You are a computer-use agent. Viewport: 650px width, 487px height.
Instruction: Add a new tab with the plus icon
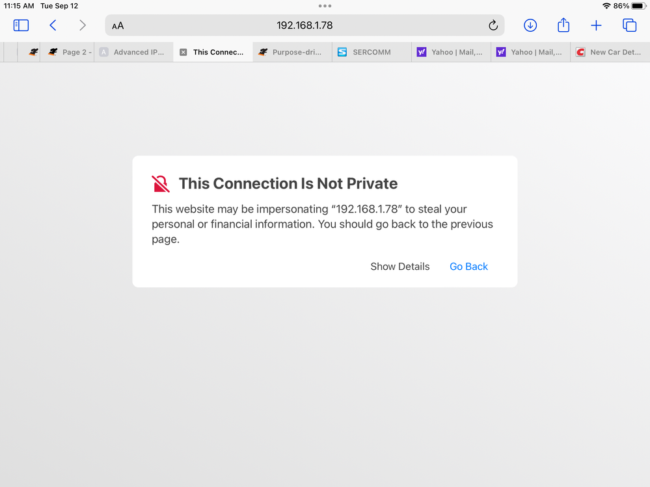(x=596, y=25)
